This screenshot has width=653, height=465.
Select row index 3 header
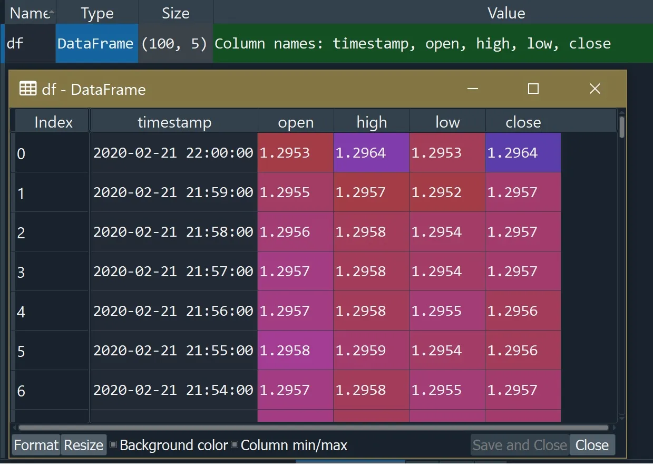[x=51, y=272]
